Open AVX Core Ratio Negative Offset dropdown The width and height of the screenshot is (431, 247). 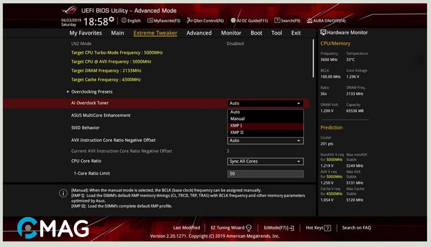coord(265,141)
